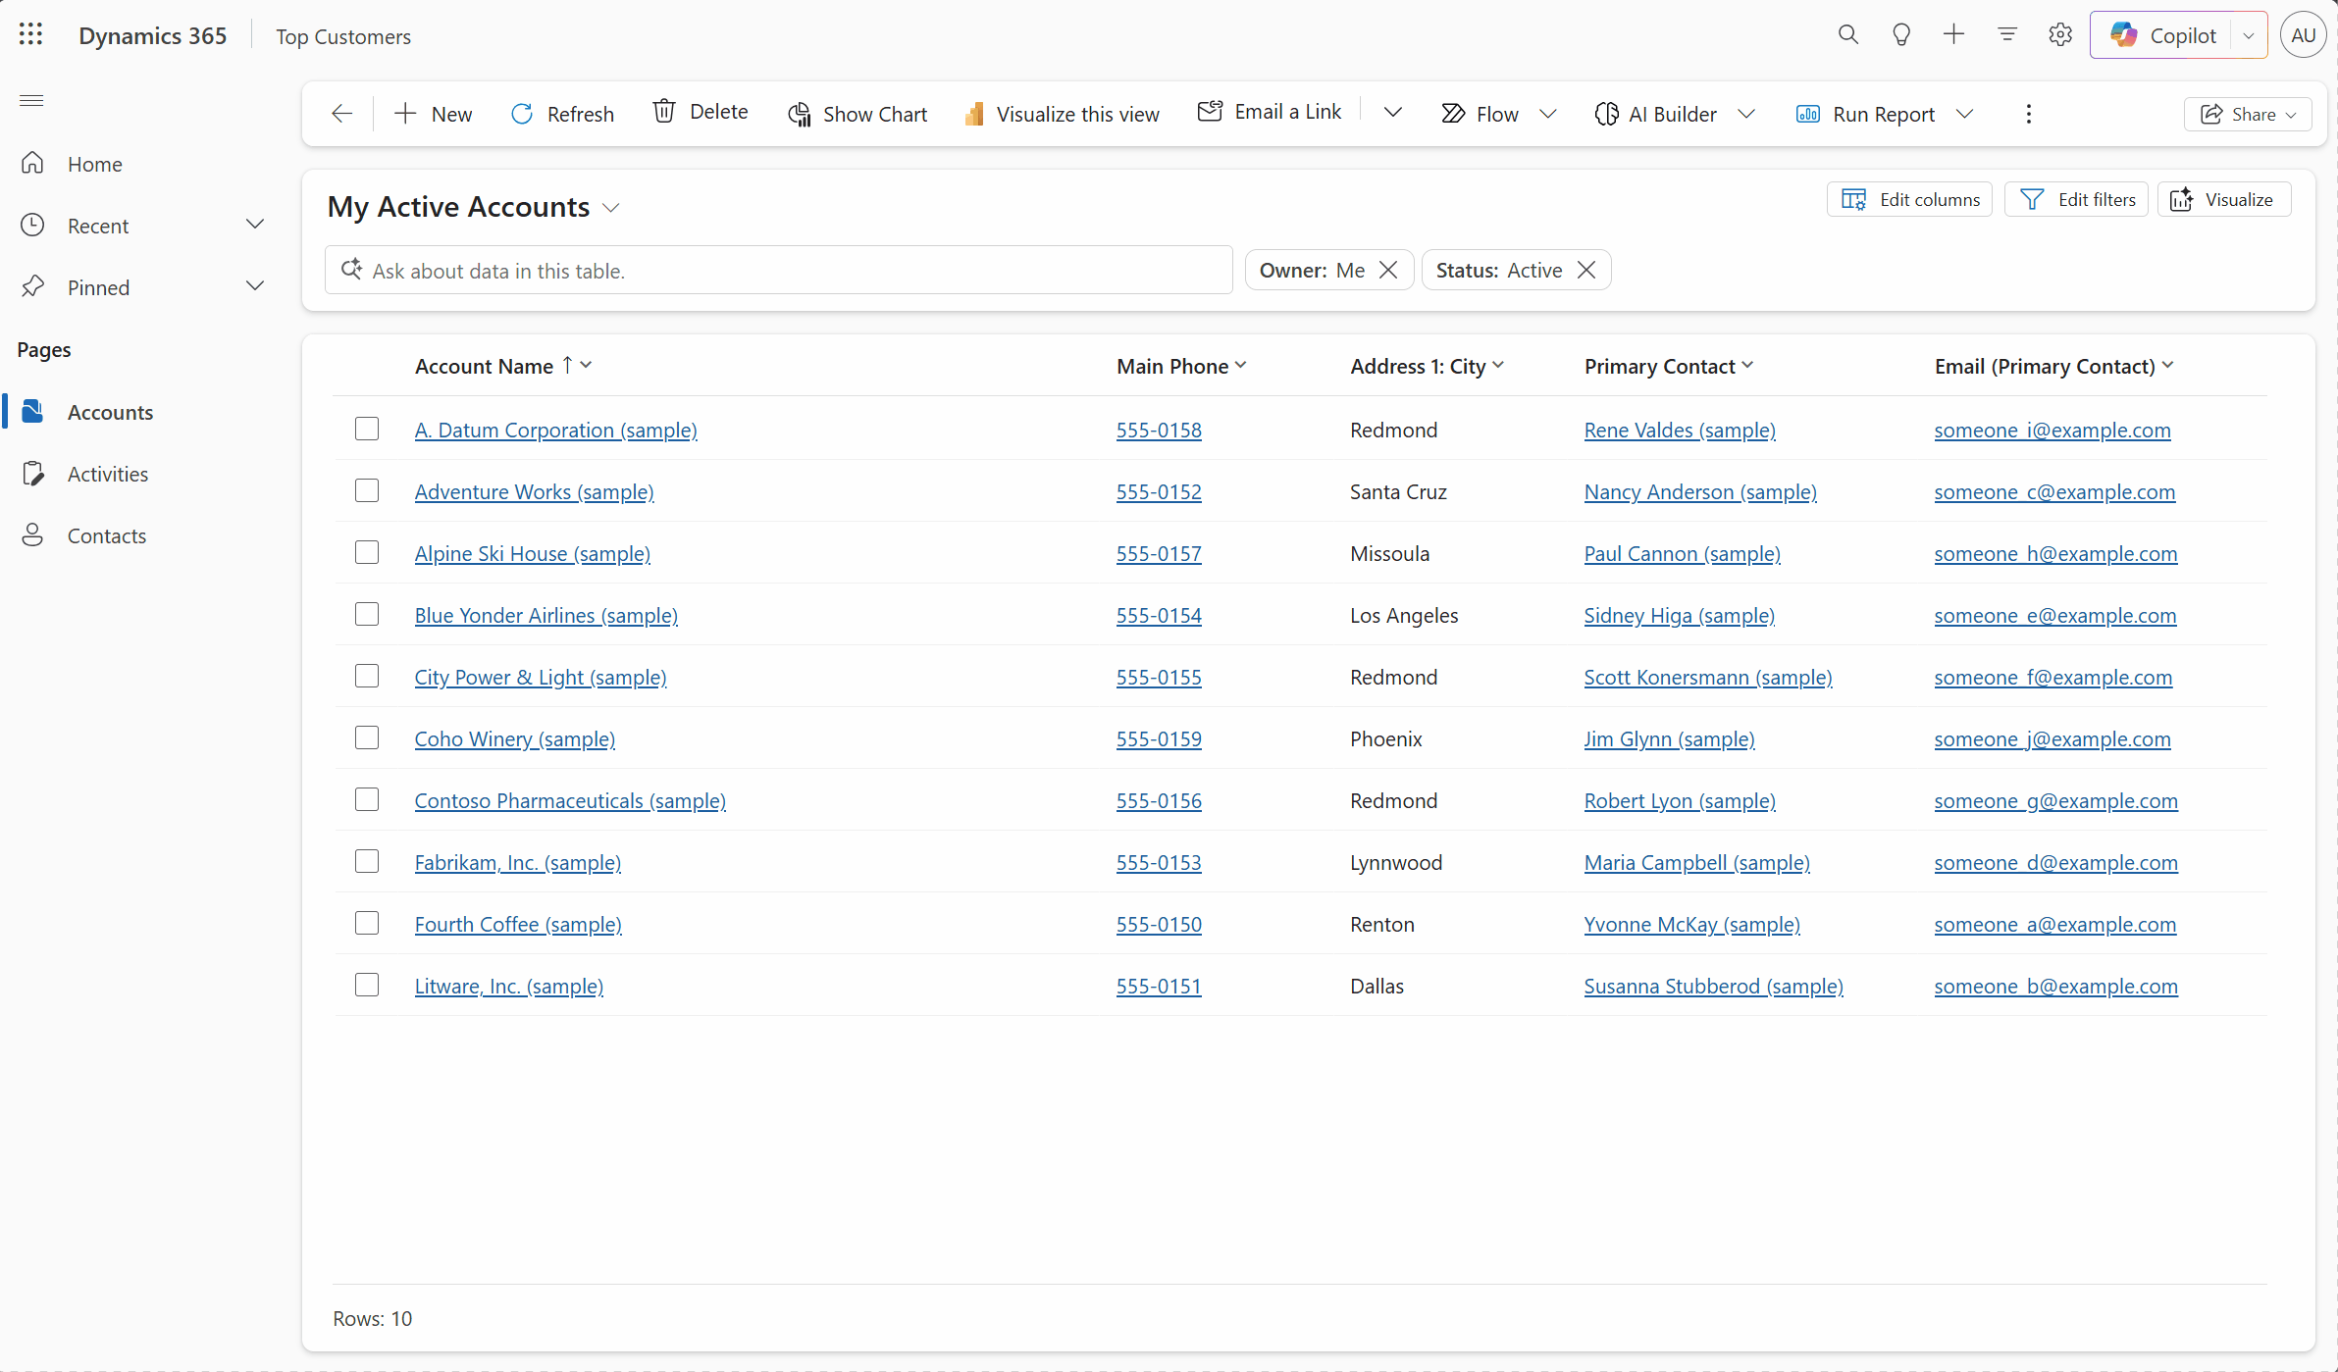Open the My Active Accounts view selector
This screenshot has height=1372, width=2338.
pyautogui.click(x=474, y=207)
